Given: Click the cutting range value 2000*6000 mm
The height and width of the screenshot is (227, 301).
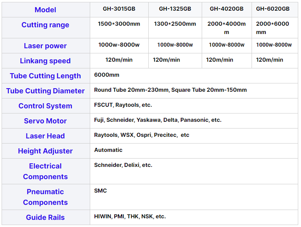Looking at the screenshot, I should pyautogui.click(x=273, y=28).
